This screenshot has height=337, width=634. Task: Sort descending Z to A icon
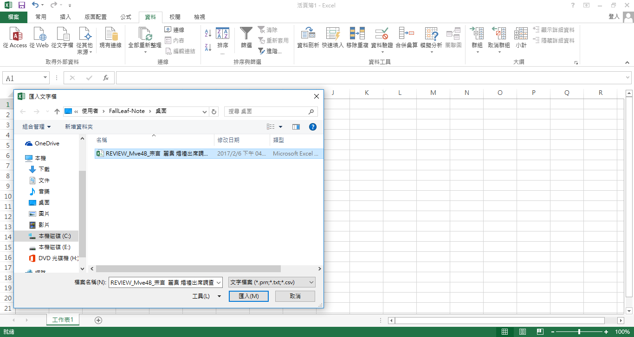click(x=208, y=47)
